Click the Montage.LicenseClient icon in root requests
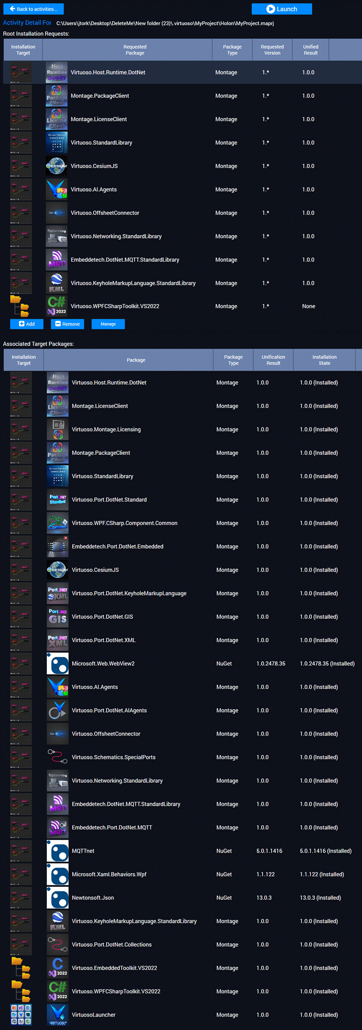This screenshot has height=1030, width=362. (x=57, y=119)
